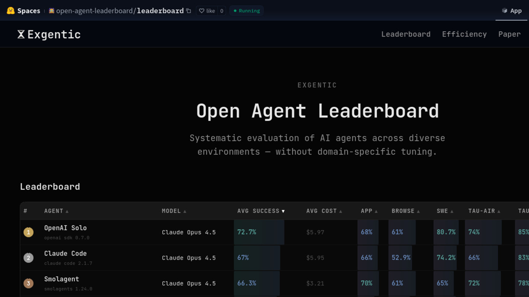Click the Hugging Face Spaces logo icon
The width and height of the screenshot is (529, 297).
pos(11,11)
